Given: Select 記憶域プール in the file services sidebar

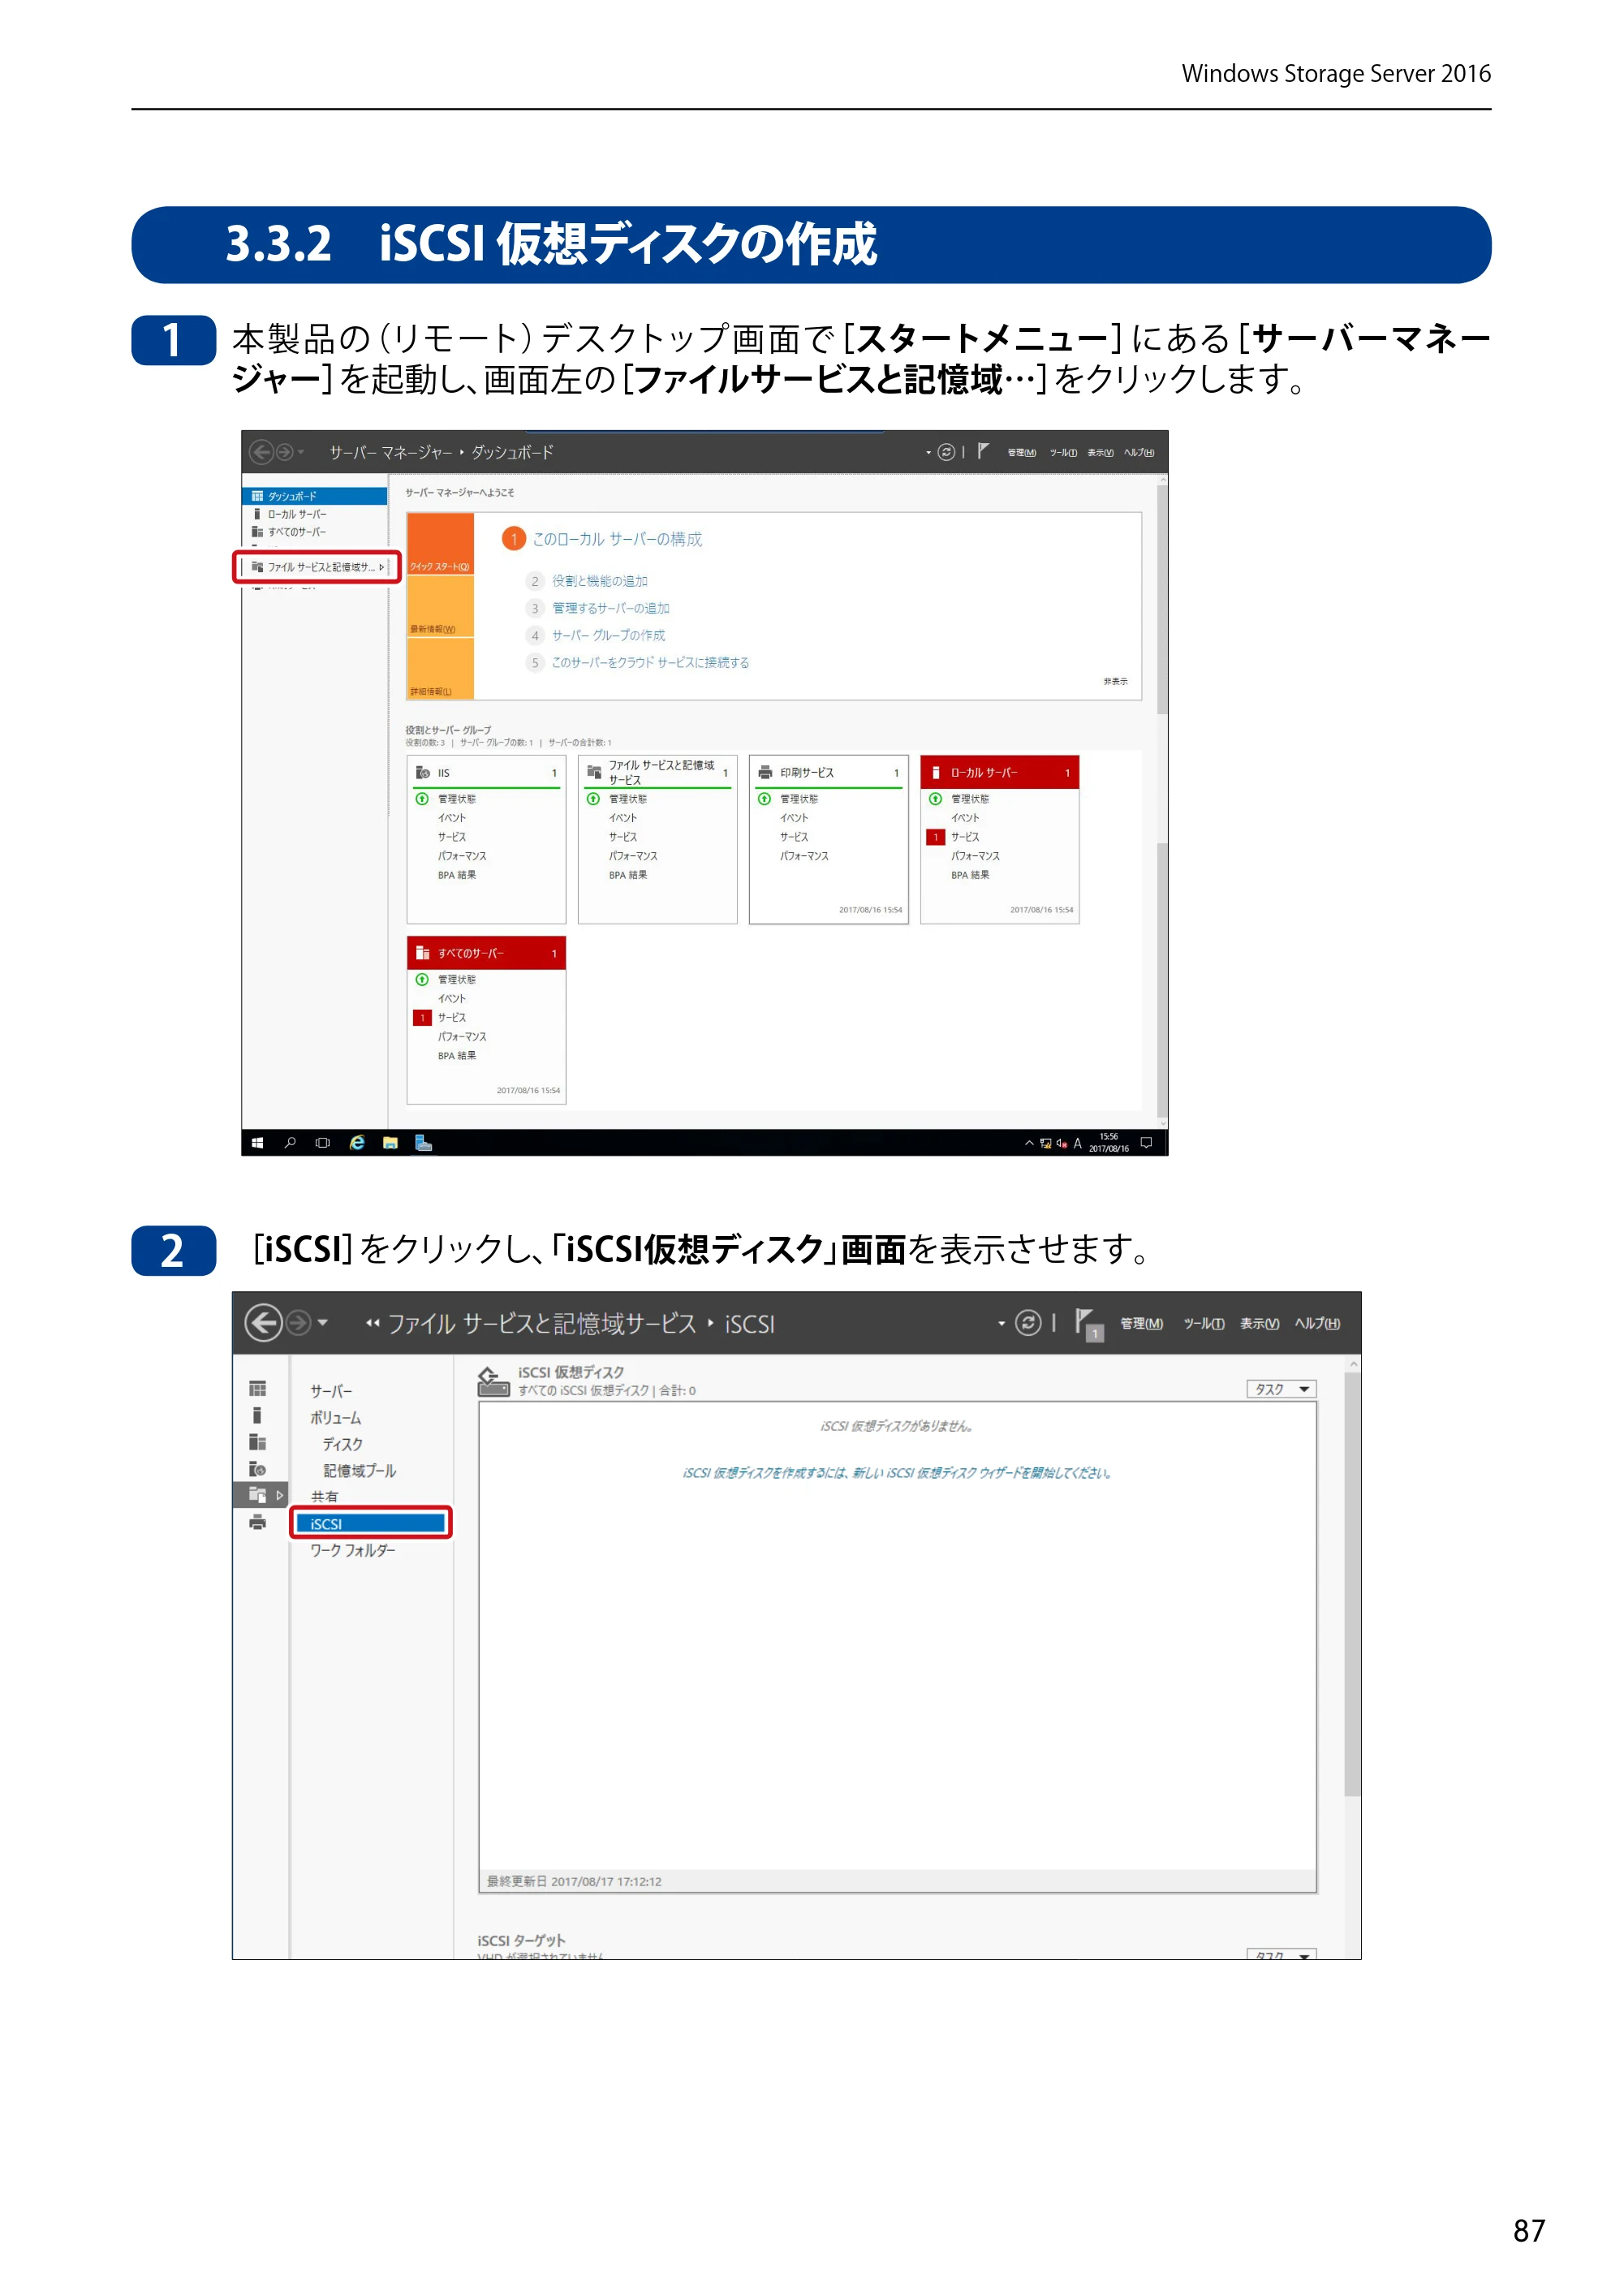Looking at the screenshot, I should (x=359, y=1470).
